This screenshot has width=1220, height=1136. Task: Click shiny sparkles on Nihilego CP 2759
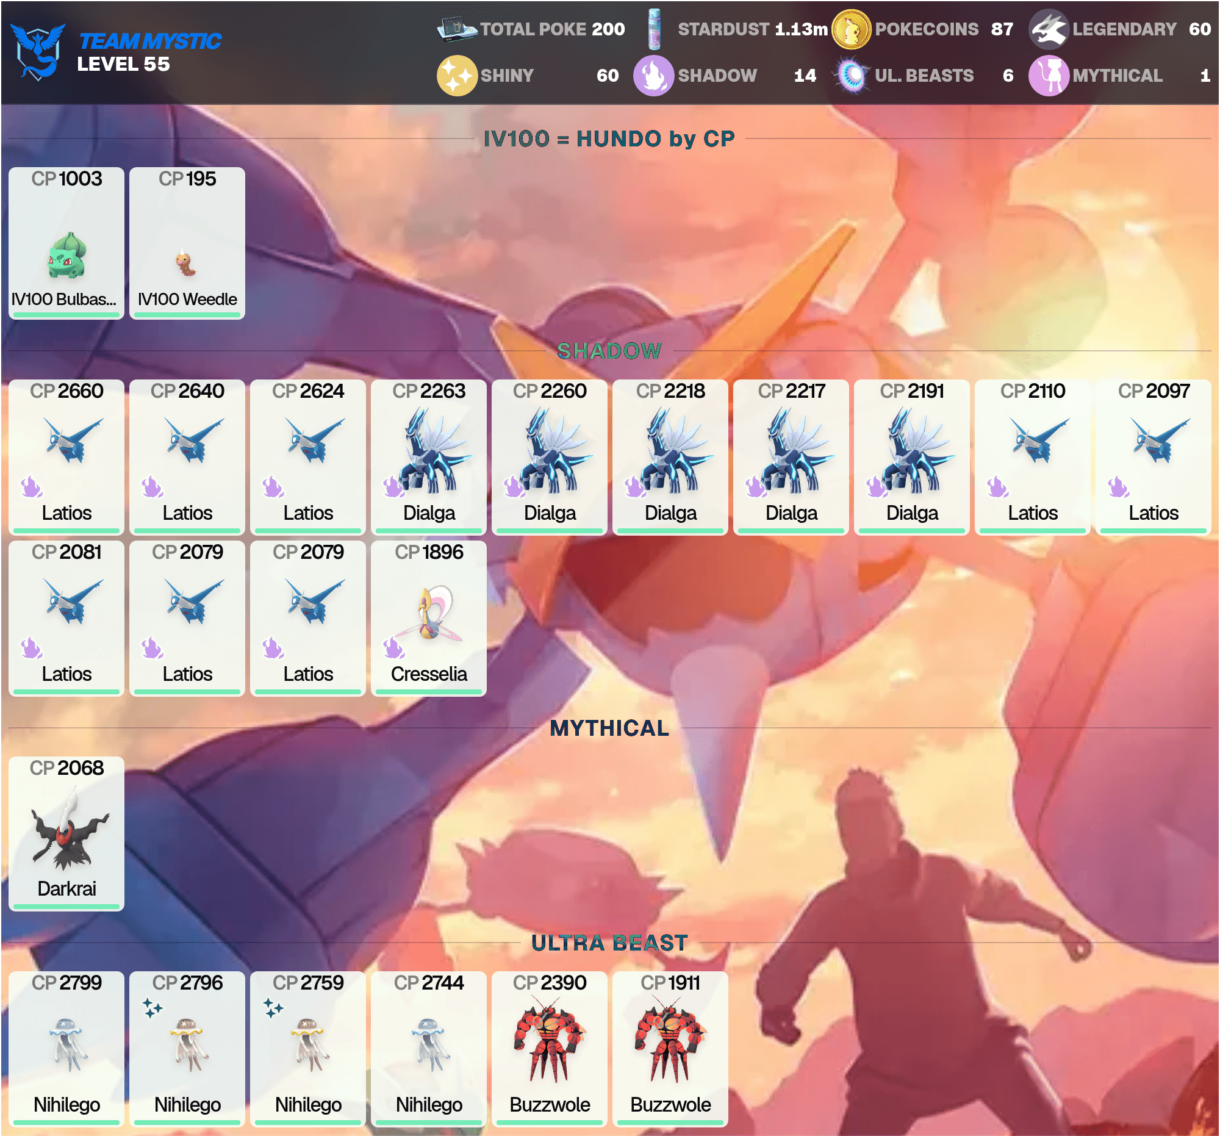pos(274,1008)
